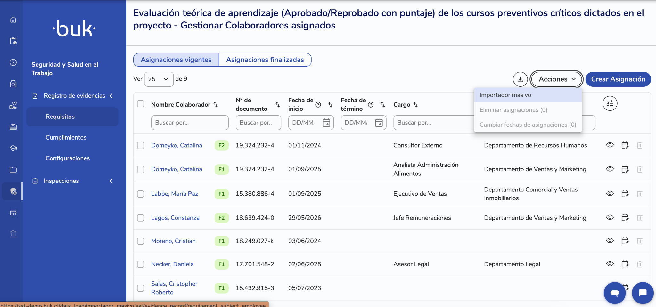Show help for Fecha de inicio
This screenshot has width=656, height=307.
318,105
